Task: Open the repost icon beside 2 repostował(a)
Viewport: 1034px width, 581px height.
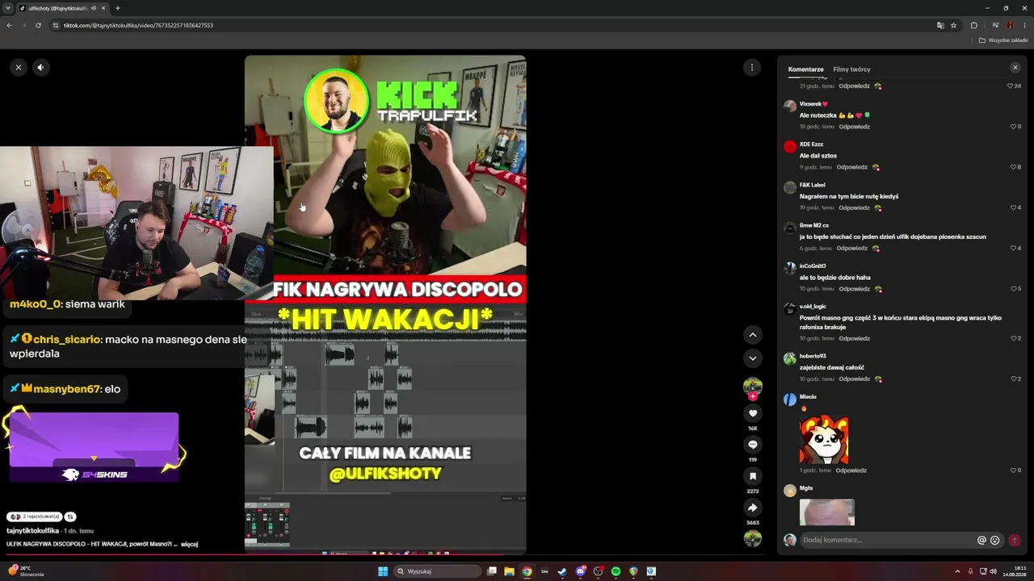Action: [x=70, y=516]
